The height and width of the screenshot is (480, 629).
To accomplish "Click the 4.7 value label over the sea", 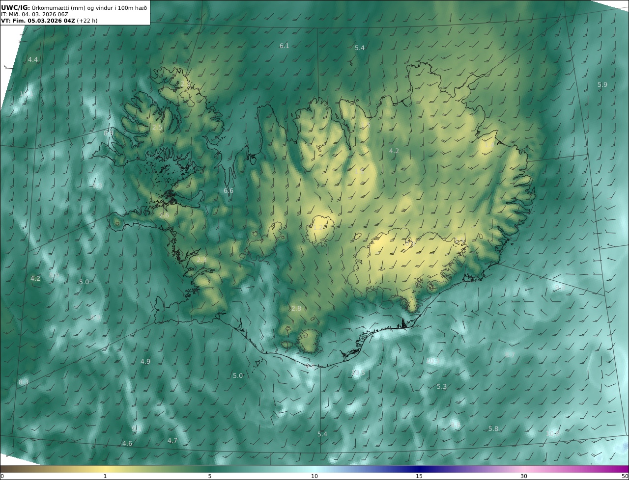I will [172, 441].
